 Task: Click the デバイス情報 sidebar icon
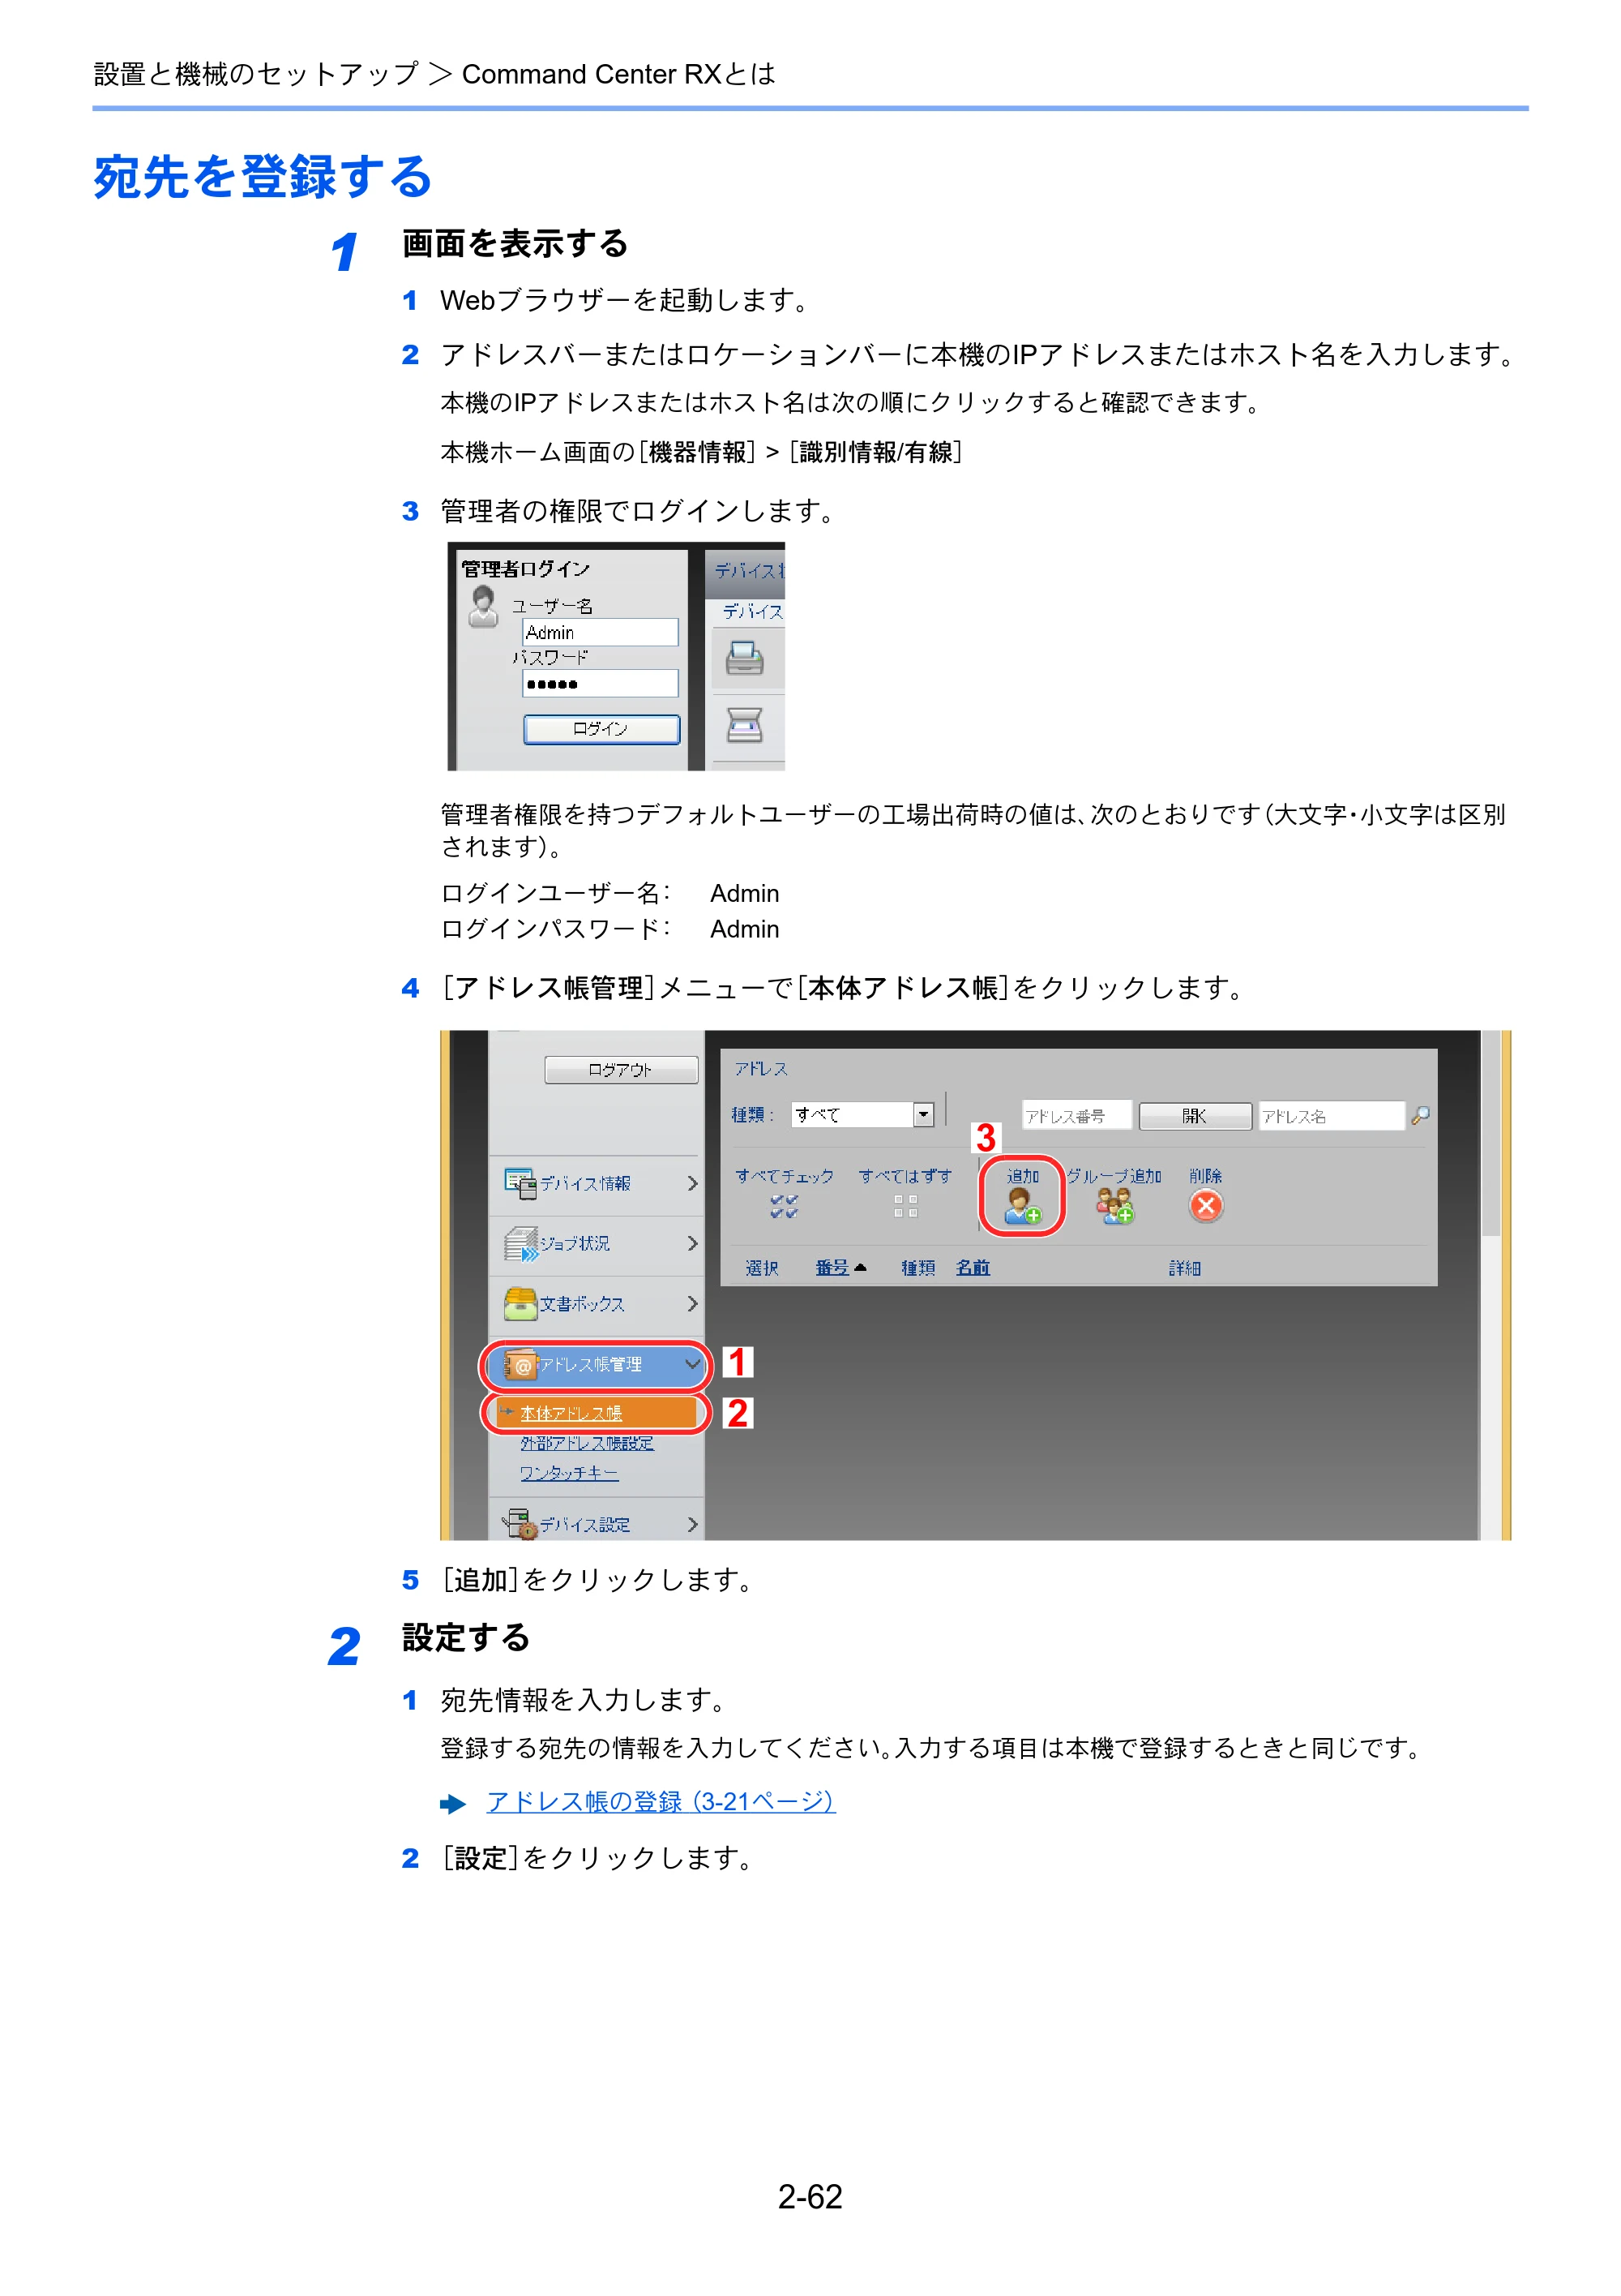point(520,1183)
